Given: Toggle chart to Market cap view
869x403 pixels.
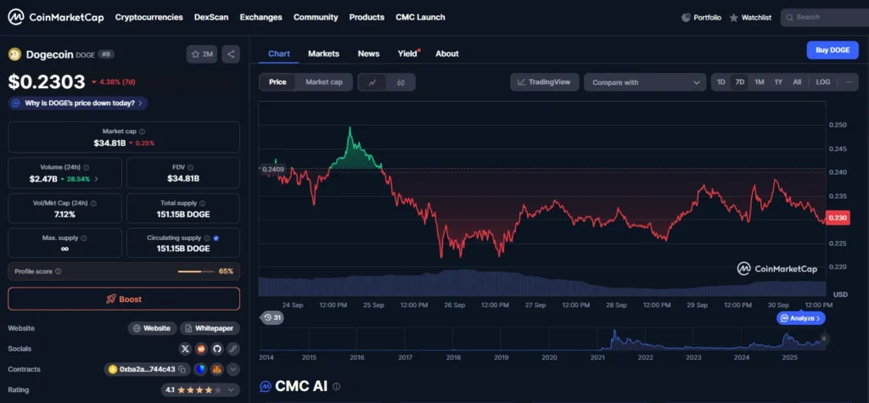Looking at the screenshot, I should click(323, 82).
